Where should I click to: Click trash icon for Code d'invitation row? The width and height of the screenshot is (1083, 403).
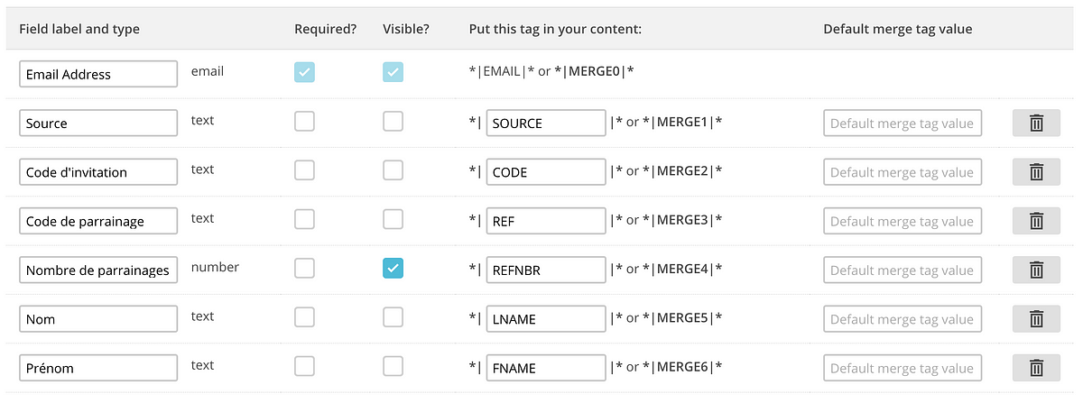(x=1036, y=172)
